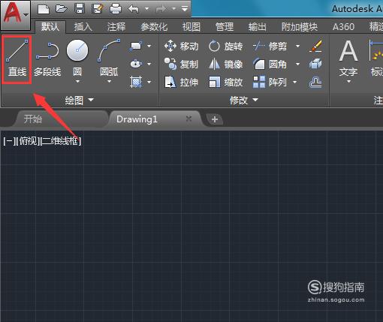Image resolution: width=383 pixels, height=322 pixels.
Task: Switch to the 输出 ribbon tab
Action: pos(258,26)
